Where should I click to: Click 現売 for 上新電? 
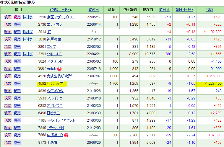click(x=17, y=143)
